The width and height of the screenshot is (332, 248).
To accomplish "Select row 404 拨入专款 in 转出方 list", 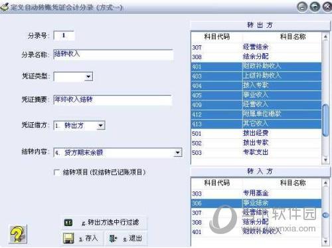I will 256,86.
